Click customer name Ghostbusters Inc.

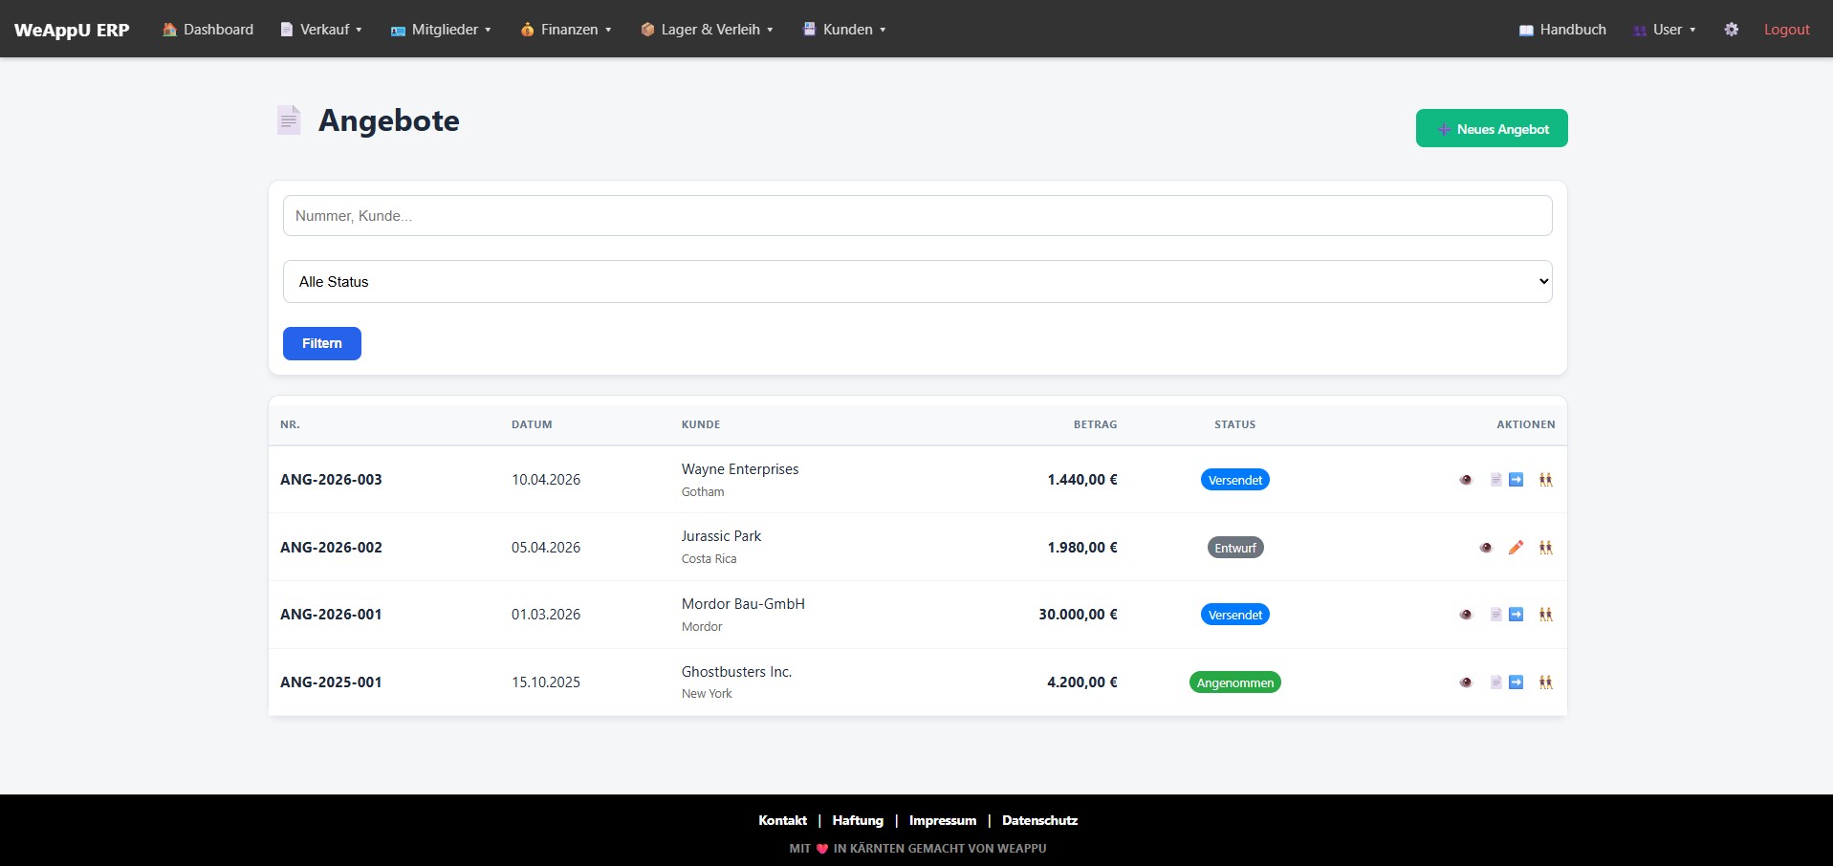pos(736,672)
